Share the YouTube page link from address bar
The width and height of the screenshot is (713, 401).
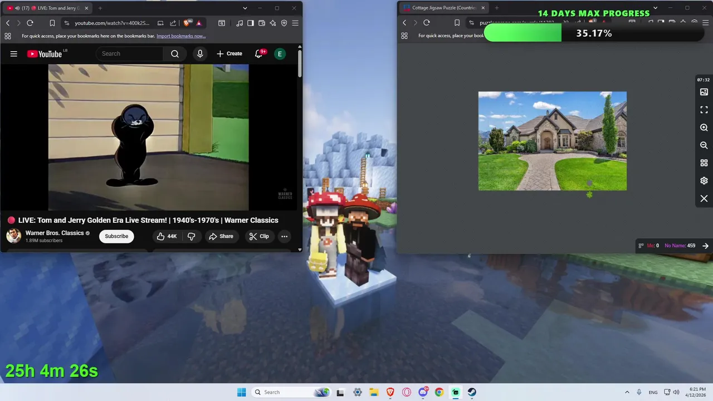173,23
